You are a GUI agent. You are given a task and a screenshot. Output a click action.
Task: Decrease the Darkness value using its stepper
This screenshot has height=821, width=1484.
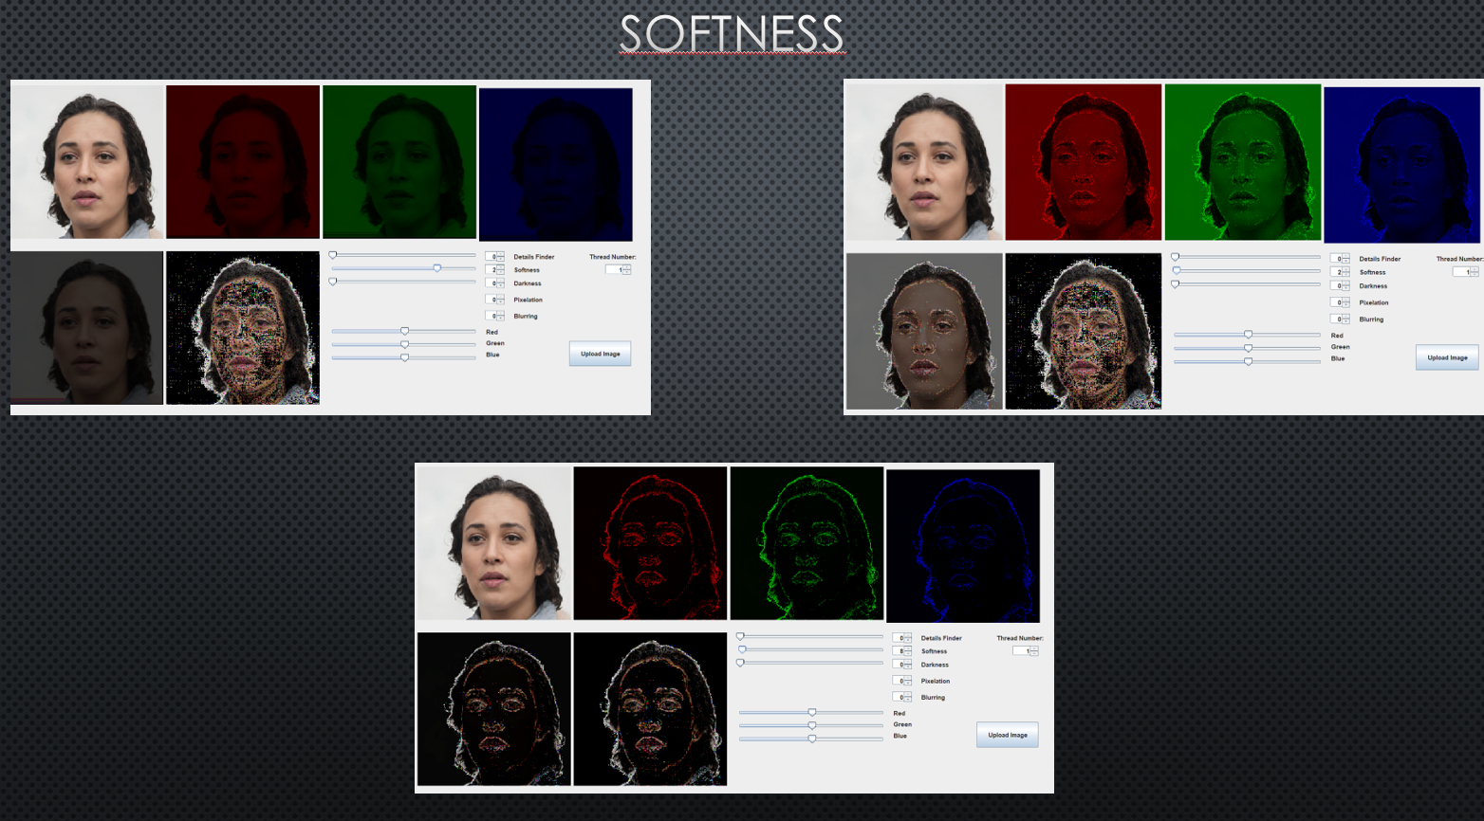tap(908, 667)
